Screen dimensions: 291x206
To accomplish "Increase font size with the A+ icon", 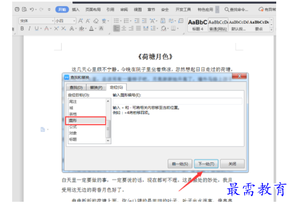I will (80, 21).
